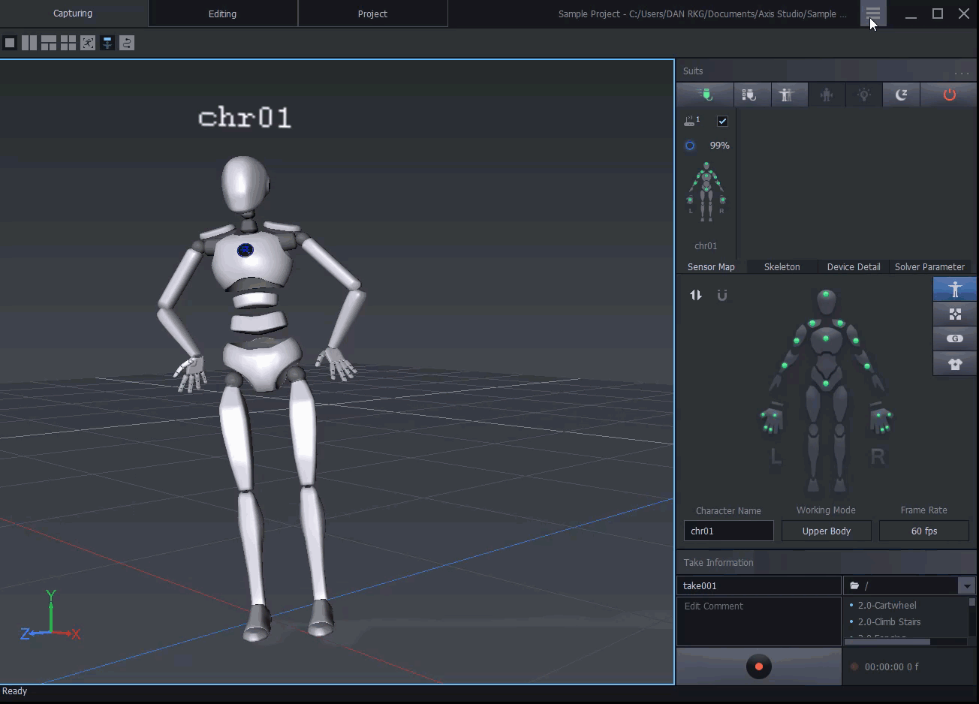The width and height of the screenshot is (979, 704).
Task: Switch to single viewport layout
Action: (10, 44)
